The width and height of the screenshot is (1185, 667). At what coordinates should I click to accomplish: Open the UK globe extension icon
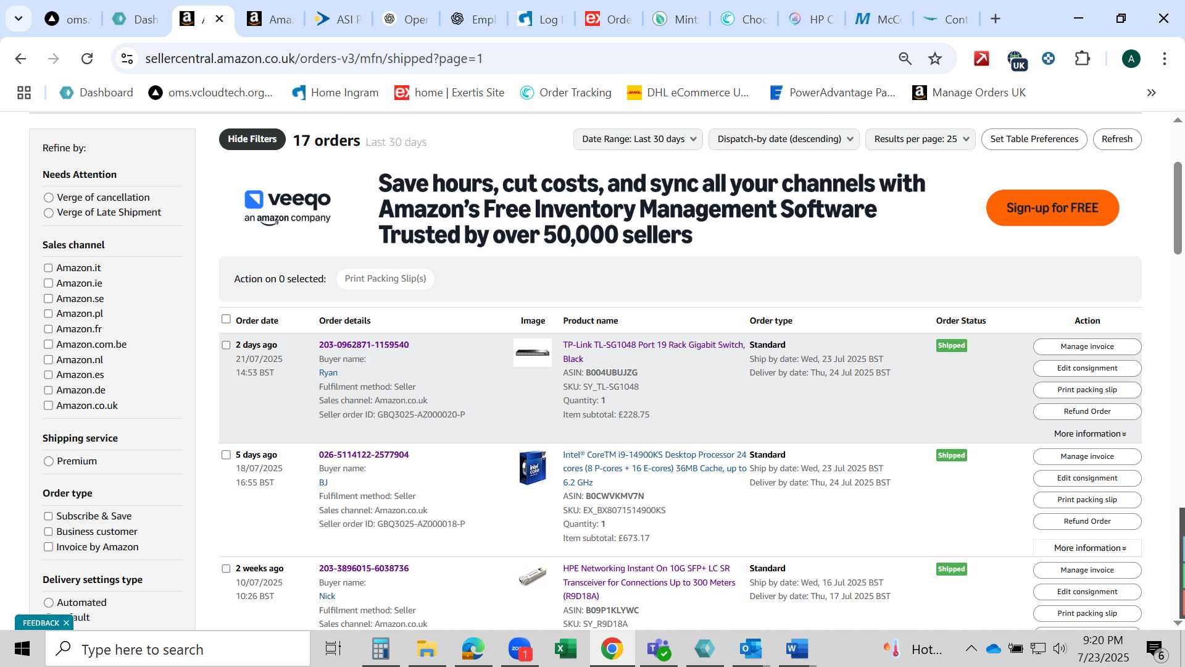(1016, 60)
